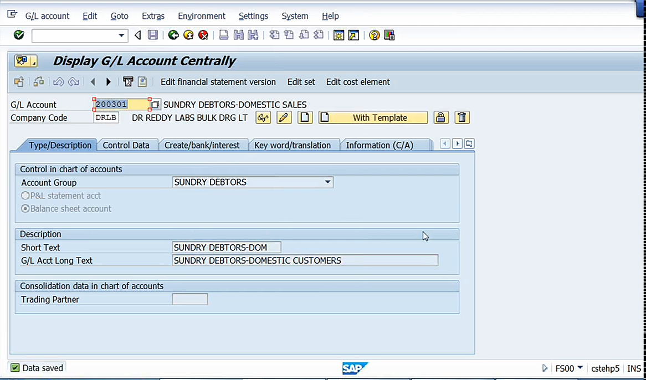Click the Company Code field DRLB
The height and width of the screenshot is (380, 646).
(106, 118)
